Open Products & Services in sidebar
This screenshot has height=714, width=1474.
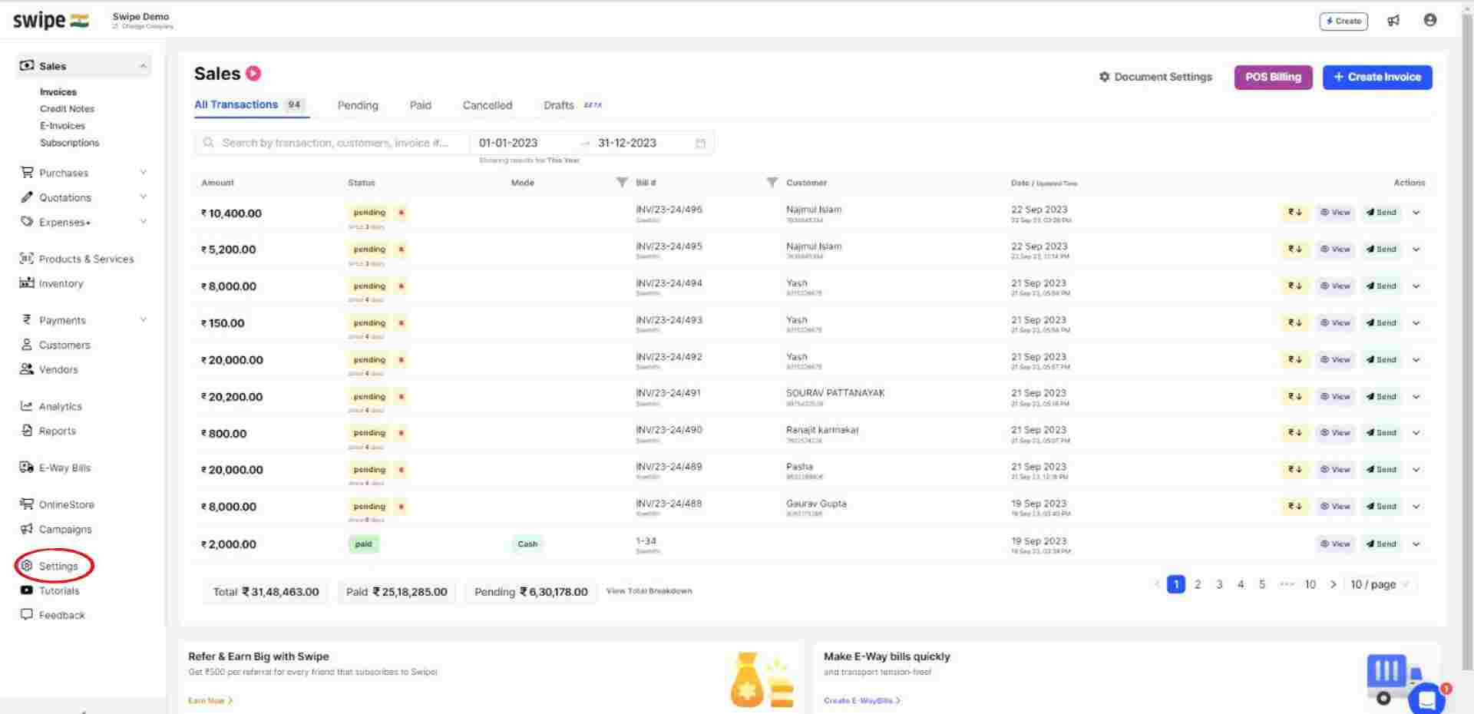(77, 259)
